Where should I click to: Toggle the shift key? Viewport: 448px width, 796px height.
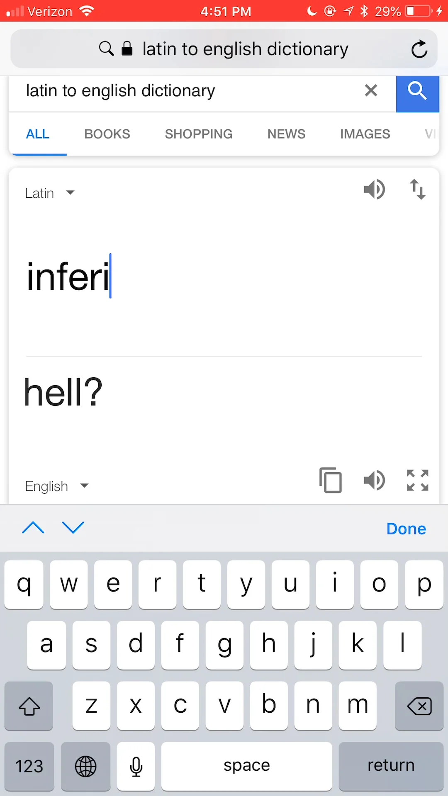[x=29, y=706]
